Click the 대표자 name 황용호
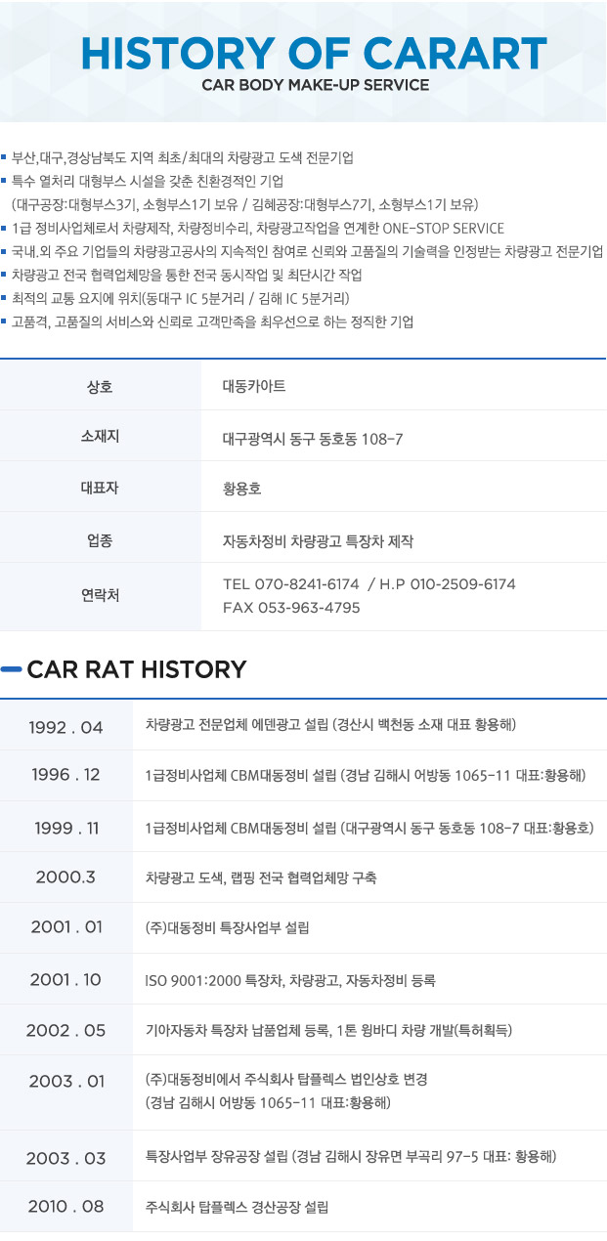Screen dimensions: 607x1241 (x=242, y=488)
